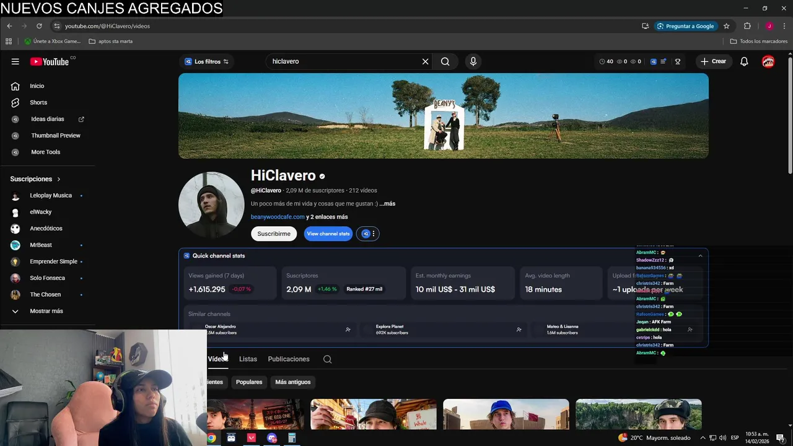Viewport: 793px width, 446px height.
Task: Click Crear button
Action: click(x=713, y=61)
